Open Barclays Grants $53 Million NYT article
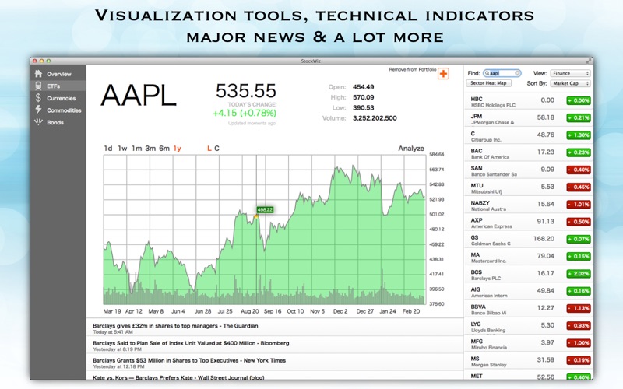 [275, 363]
